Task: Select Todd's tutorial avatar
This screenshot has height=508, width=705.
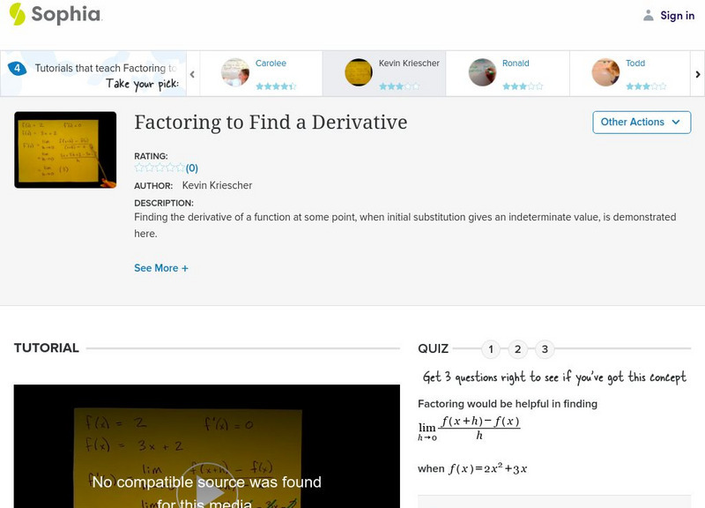Action: pyautogui.click(x=605, y=72)
